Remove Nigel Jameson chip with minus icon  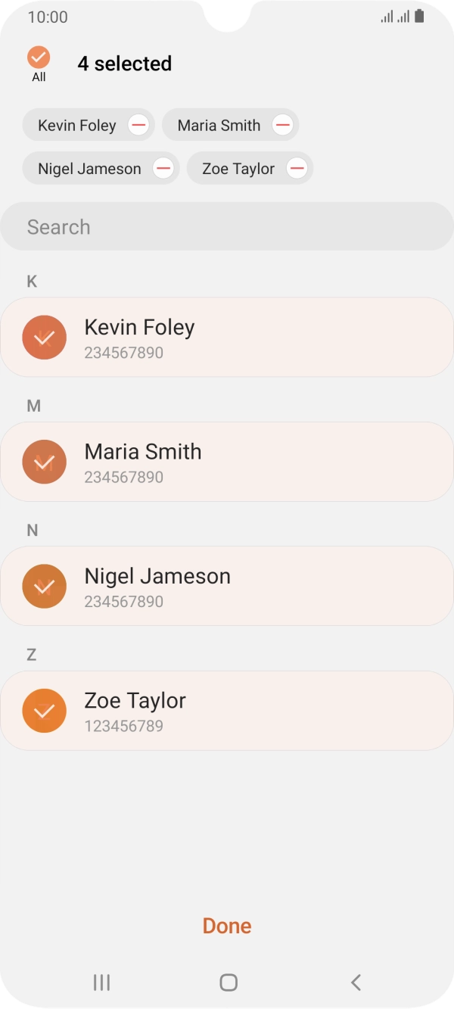pos(163,168)
